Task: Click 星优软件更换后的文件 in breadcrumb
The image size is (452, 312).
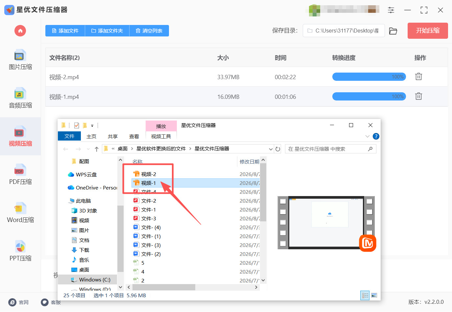Action: [x=161, y=149]
